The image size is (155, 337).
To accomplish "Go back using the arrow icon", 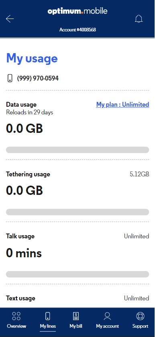I will pyautogui.click(x=10, y=19).
